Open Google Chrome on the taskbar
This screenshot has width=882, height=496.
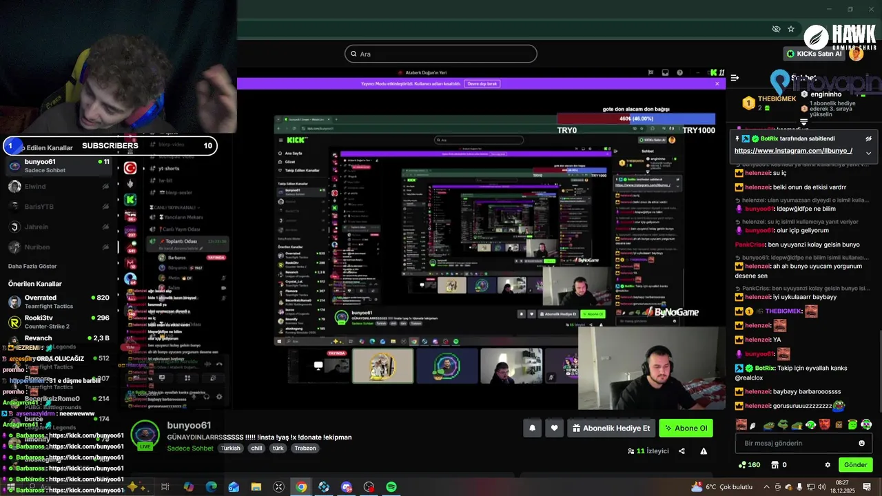(x=301, y=487)
